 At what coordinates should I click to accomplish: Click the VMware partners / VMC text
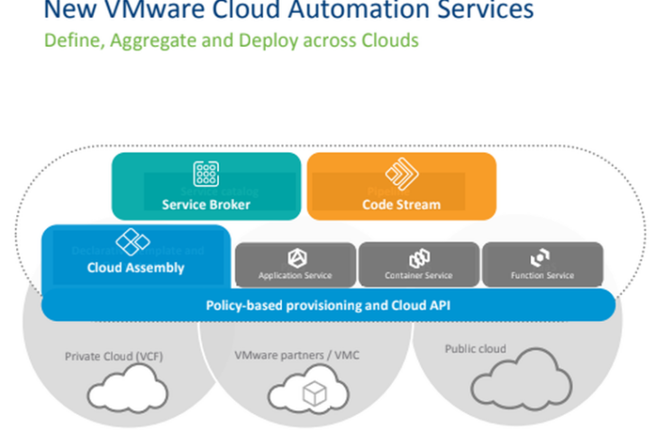point(296,354)
